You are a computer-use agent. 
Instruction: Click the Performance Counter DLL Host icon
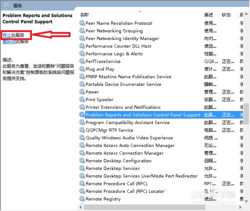click(x=82, y=46)
